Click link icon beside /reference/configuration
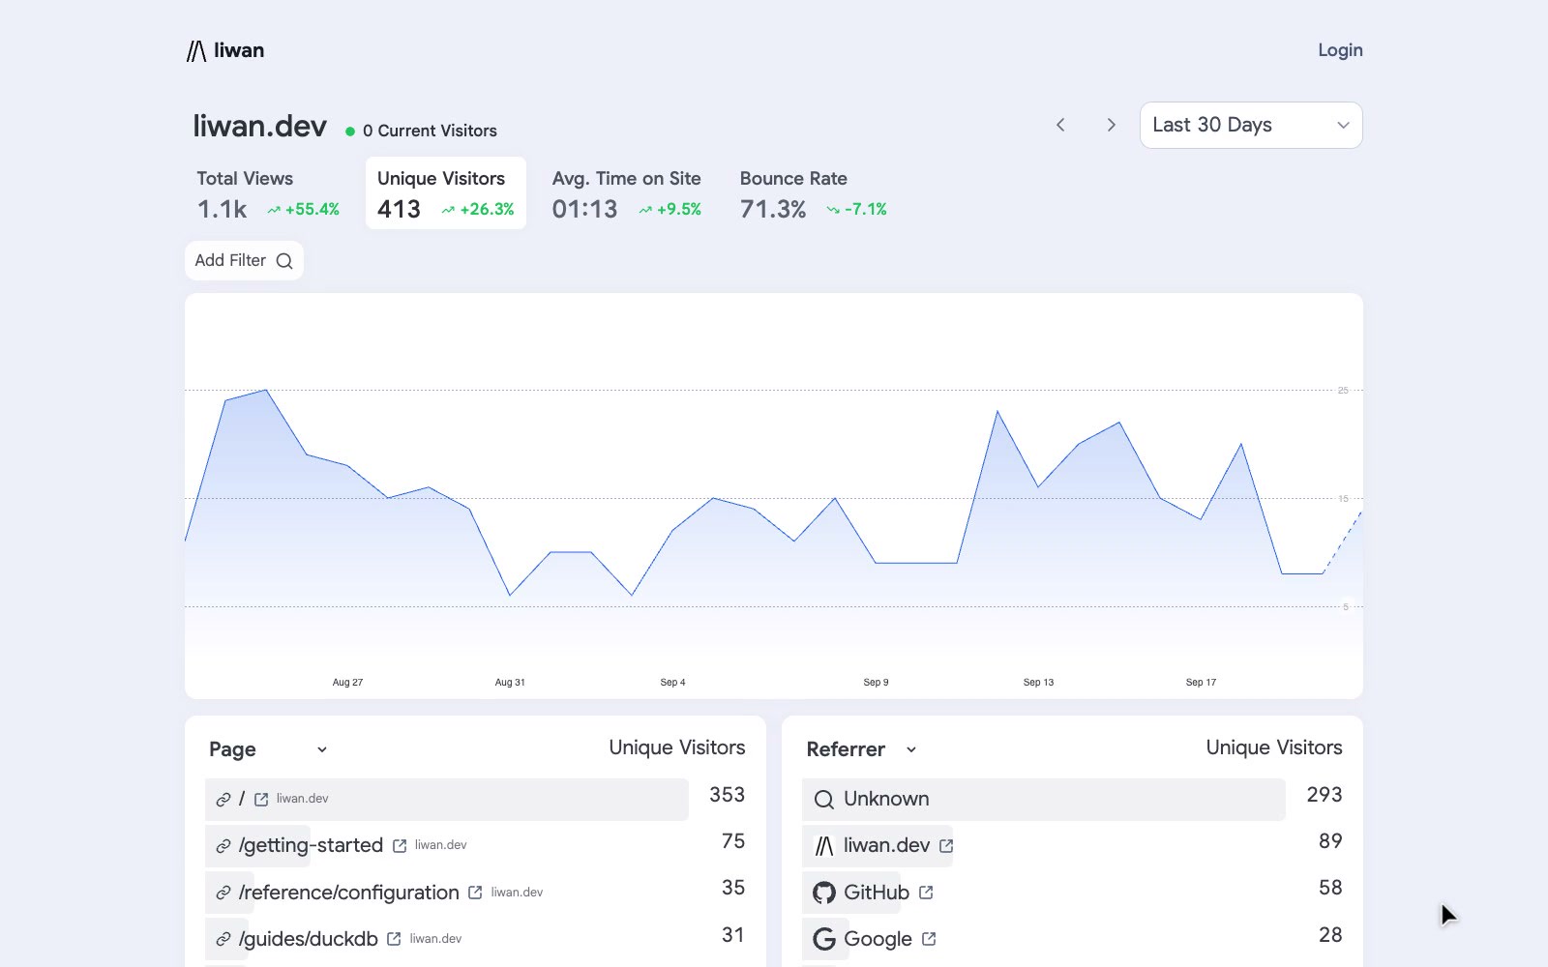The width and height of the screenshot is (1548, 967). [x=223, y=893]
